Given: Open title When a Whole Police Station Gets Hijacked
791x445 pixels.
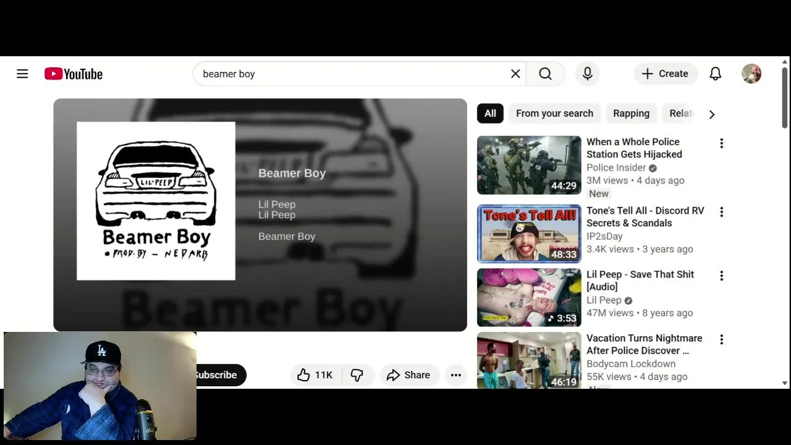Looking at the screenshot, I should point(634,148).
